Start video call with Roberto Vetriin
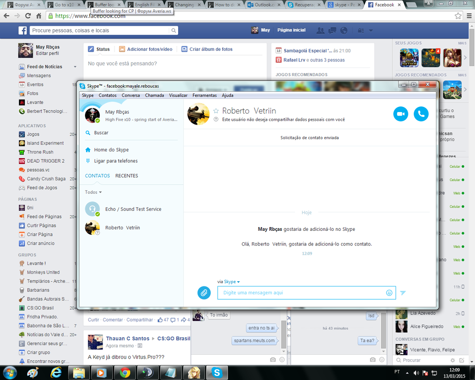 pos(400,114)
